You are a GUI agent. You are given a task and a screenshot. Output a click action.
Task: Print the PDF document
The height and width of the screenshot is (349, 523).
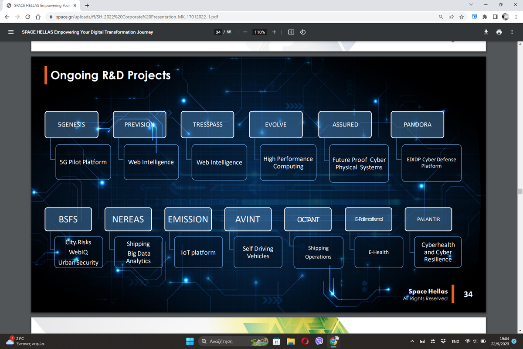click(x=499, y=32)
